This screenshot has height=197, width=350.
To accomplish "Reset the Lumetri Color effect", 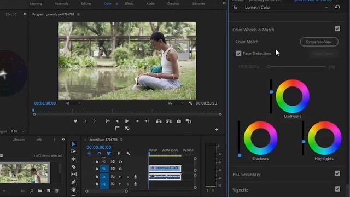I will (337, 7).
